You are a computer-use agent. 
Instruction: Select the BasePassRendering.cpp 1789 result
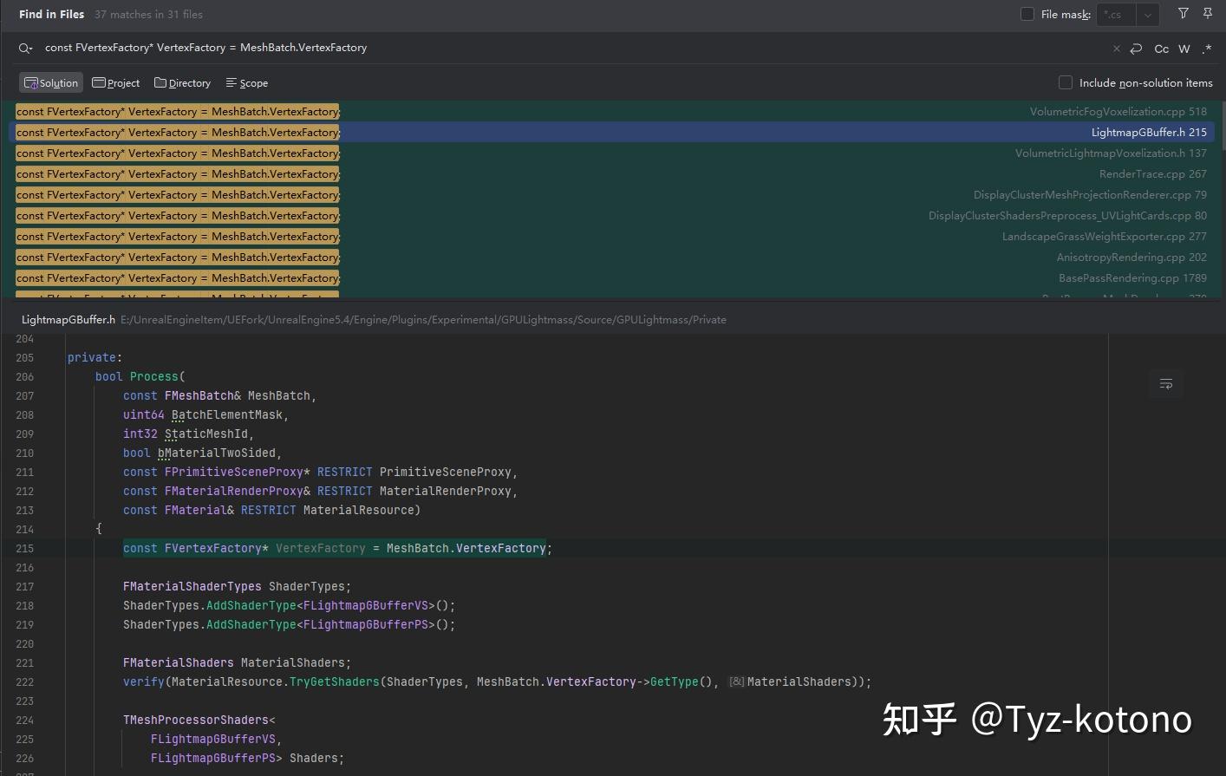pos(1131,278)
